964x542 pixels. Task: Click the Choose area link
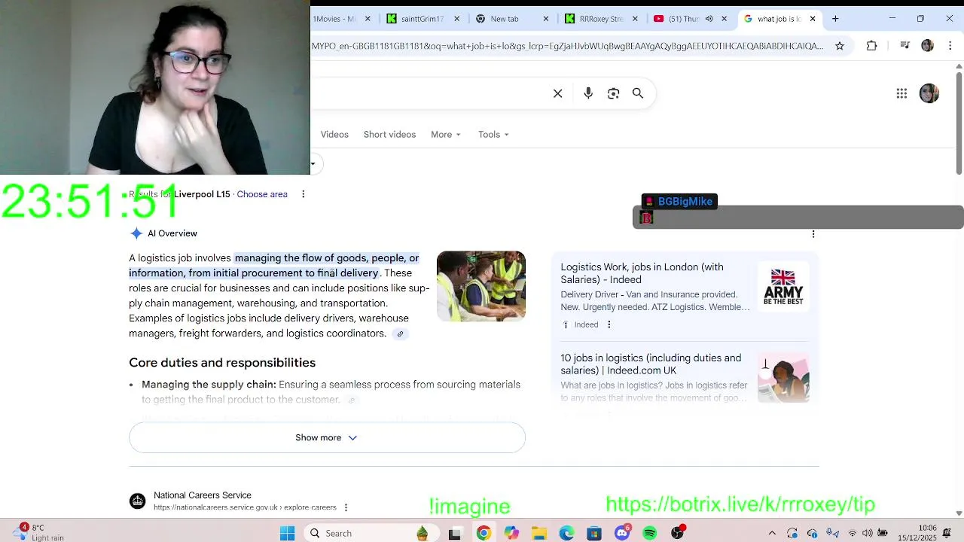pos(262,194)
